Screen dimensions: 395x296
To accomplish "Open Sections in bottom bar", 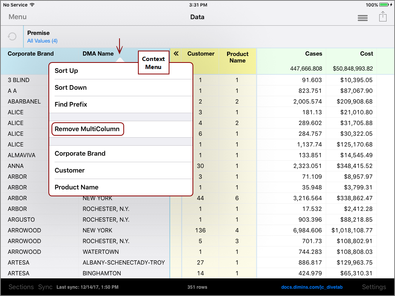I will pos(21,287).
